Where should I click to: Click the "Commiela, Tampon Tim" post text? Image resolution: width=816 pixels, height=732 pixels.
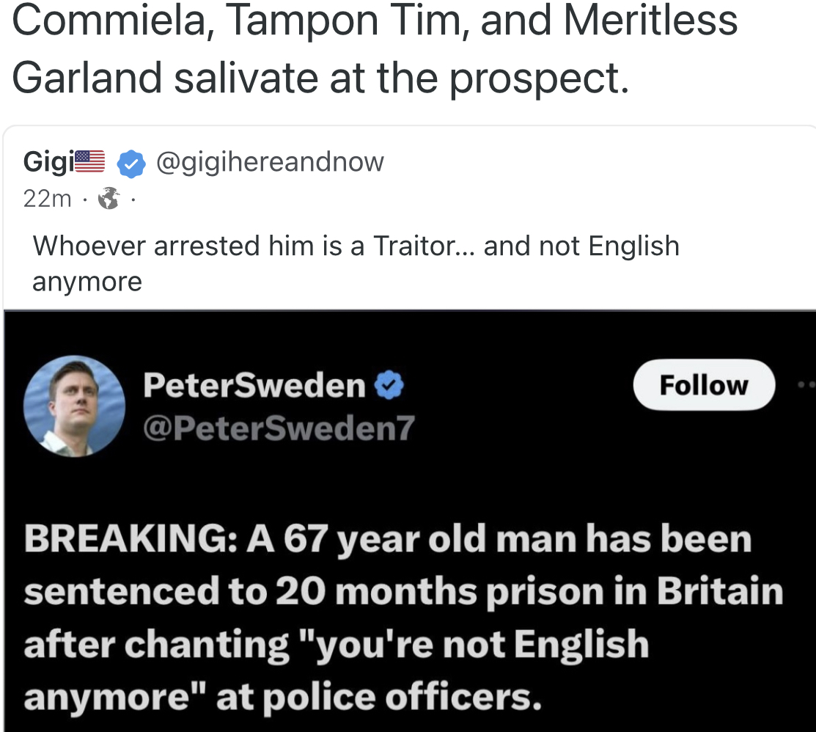[374, 22]
